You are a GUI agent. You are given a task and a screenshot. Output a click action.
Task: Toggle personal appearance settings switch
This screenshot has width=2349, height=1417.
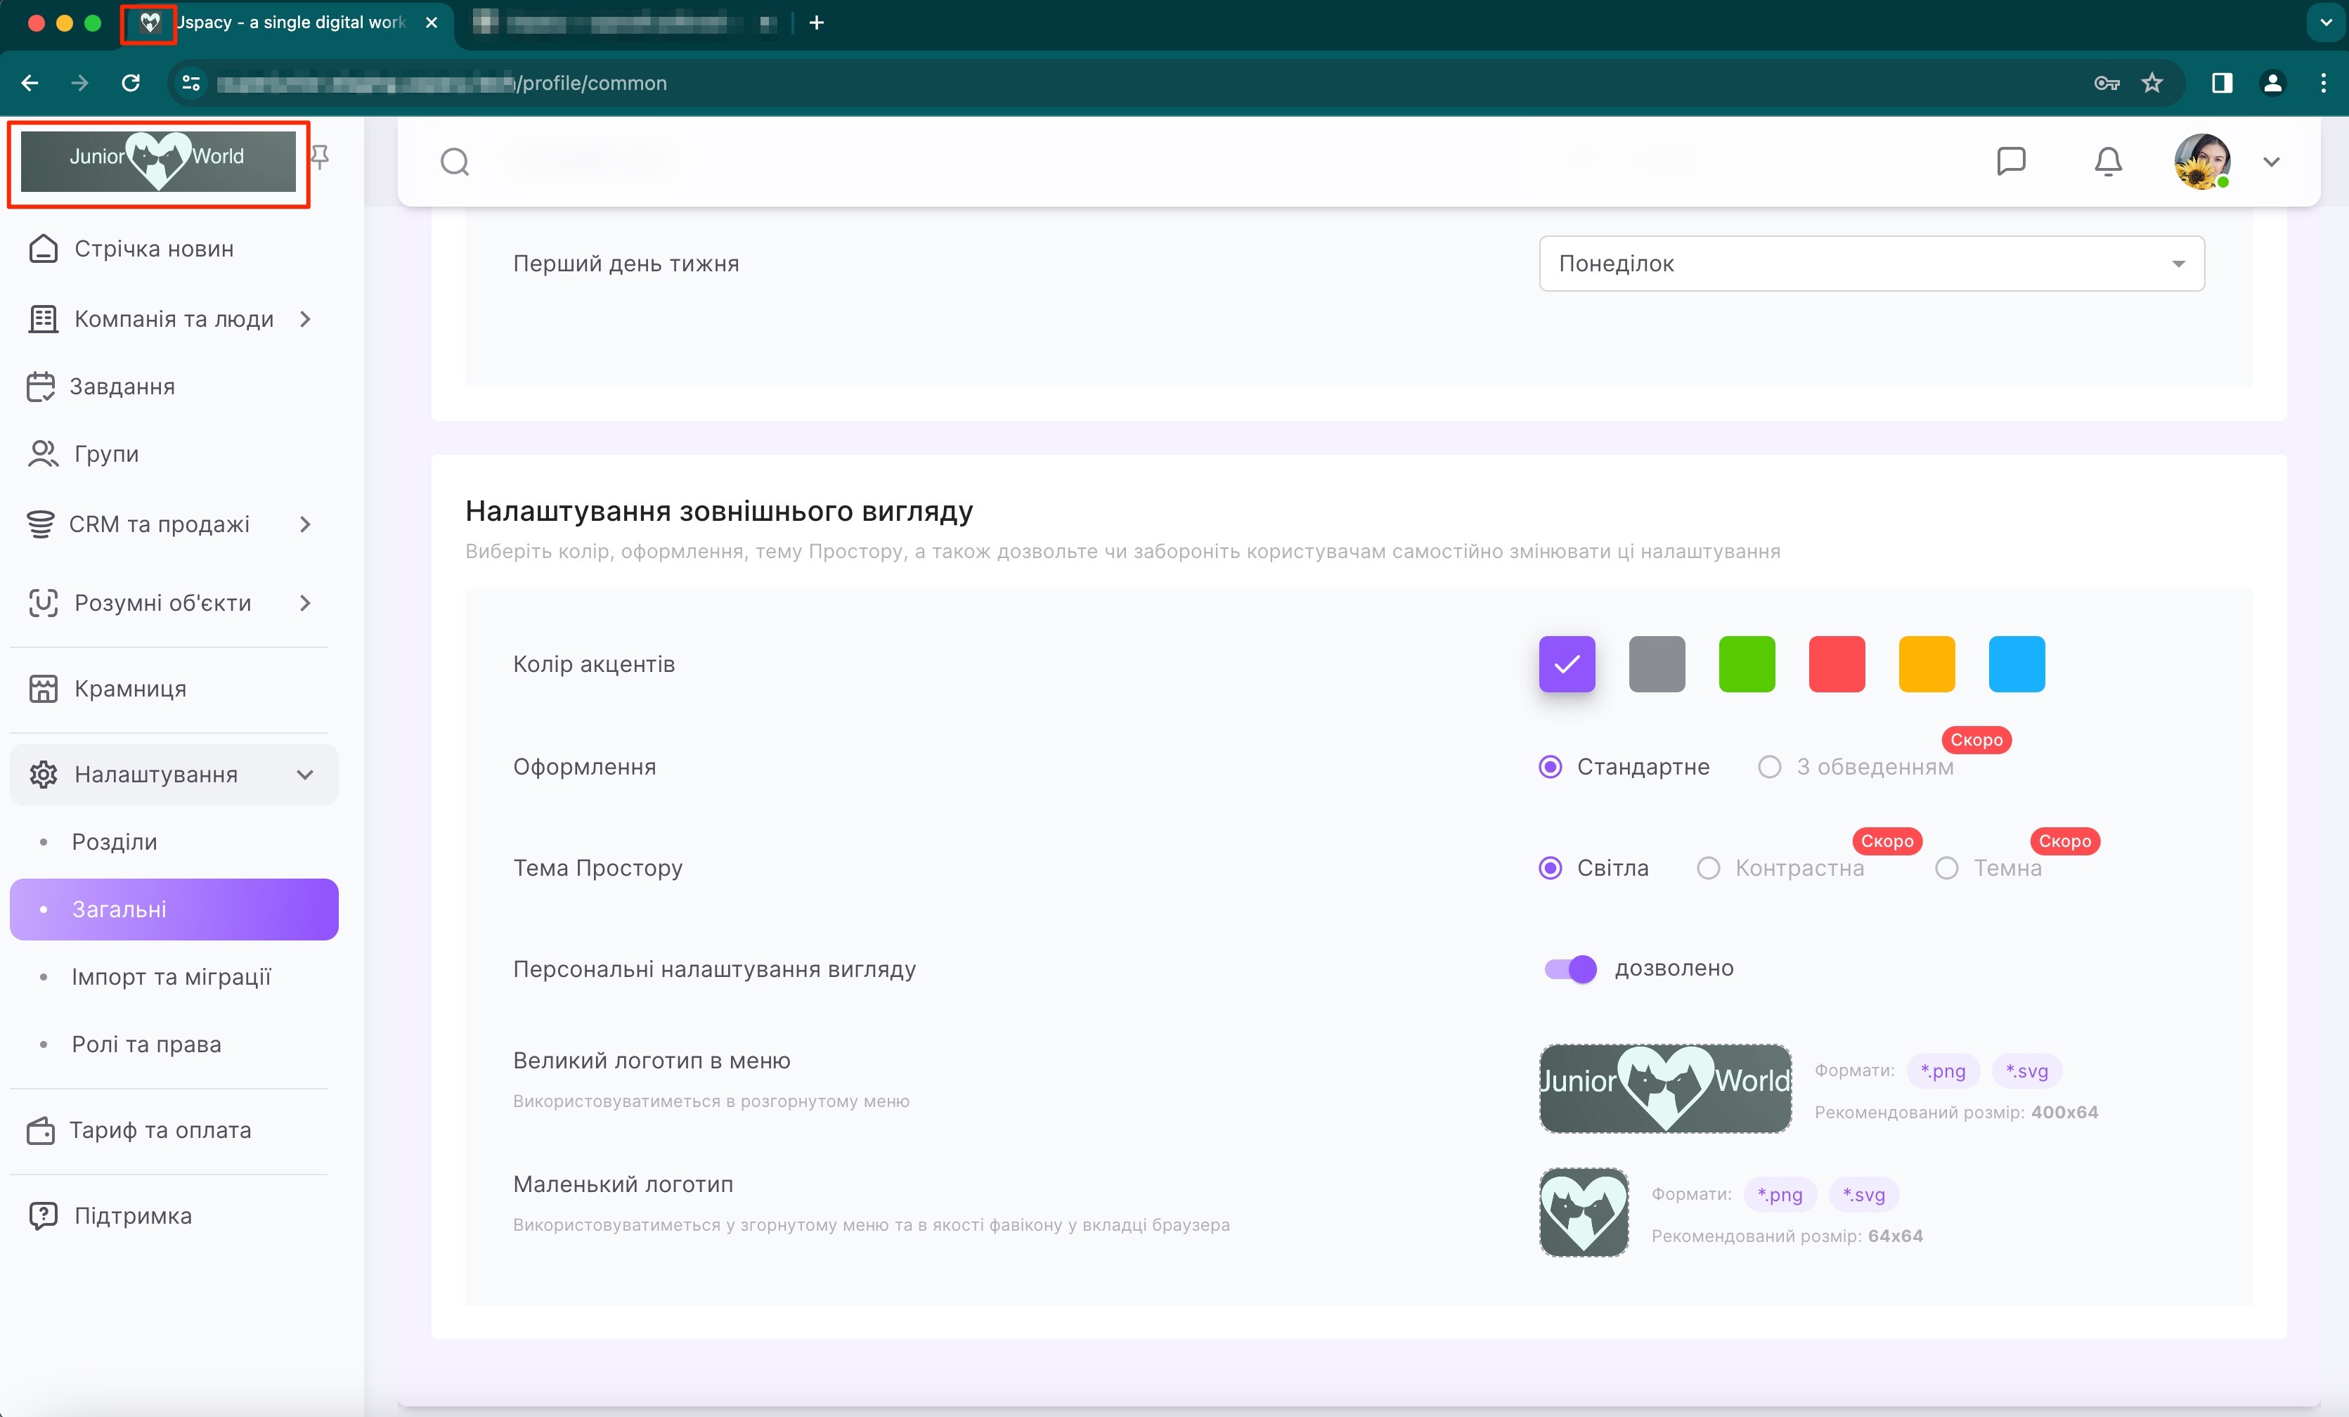(x=1570, y=969)
